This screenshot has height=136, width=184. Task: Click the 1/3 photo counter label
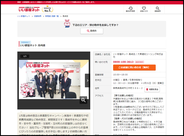click(25, 56)
